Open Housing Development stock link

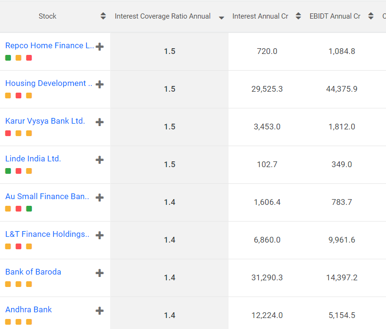click(49, 83)
